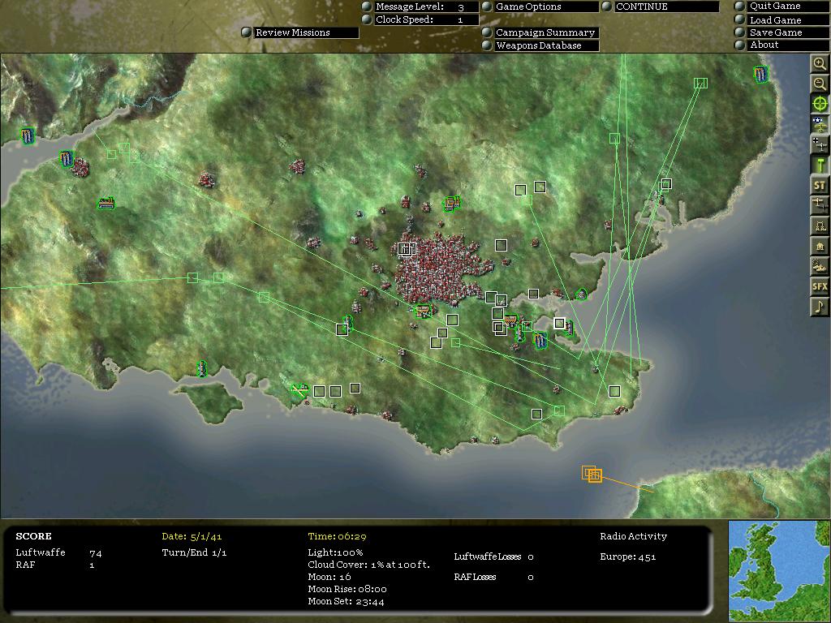Select the green waypoint square at top right
This screenshot has width=831, height=623.
pyautogui.click(x=700, y=84)
